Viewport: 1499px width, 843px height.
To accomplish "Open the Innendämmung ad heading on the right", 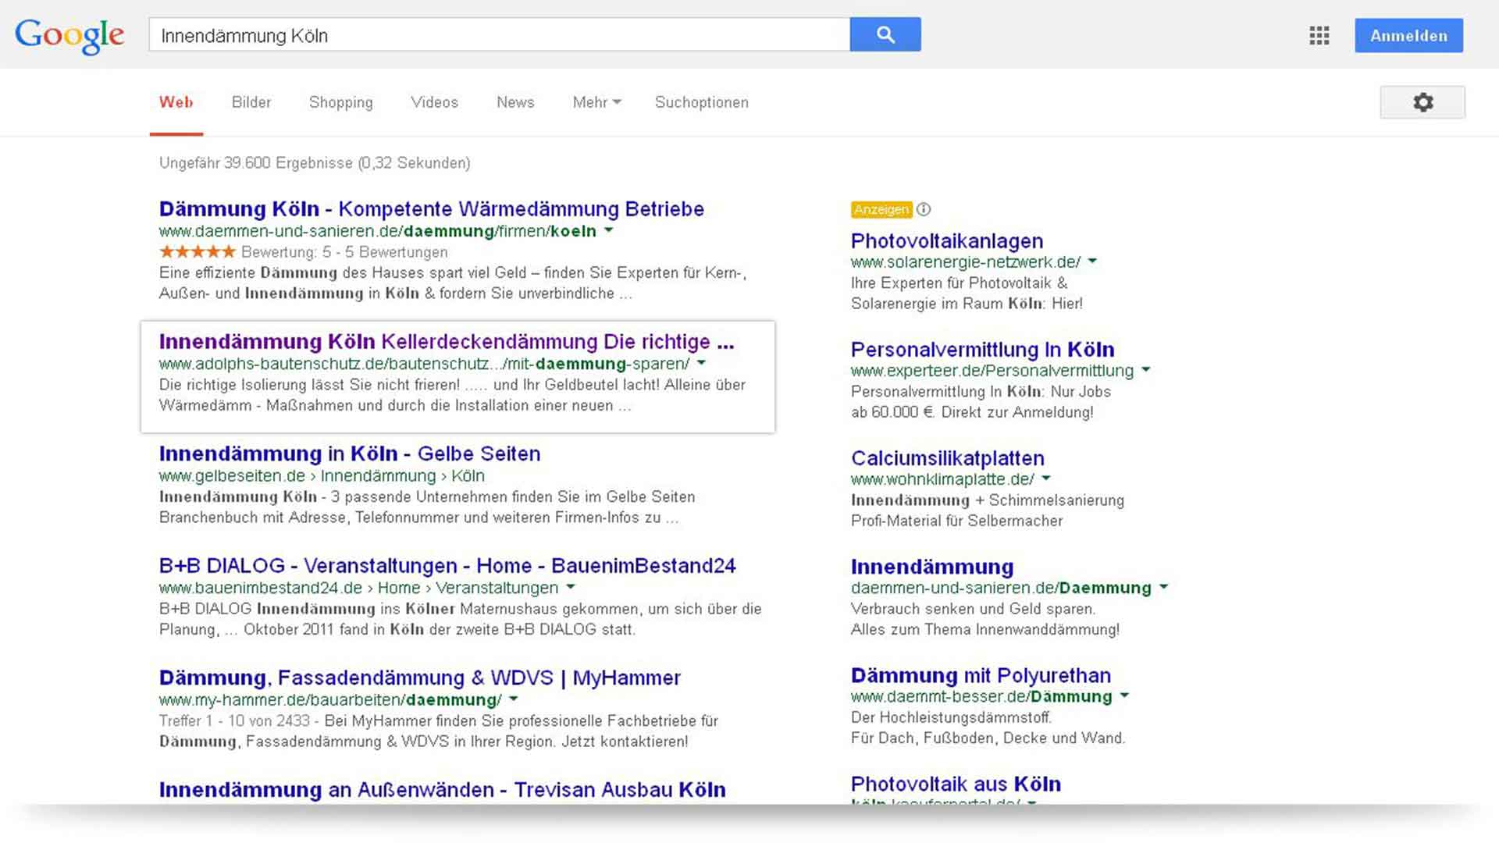I will coord(932,567).
